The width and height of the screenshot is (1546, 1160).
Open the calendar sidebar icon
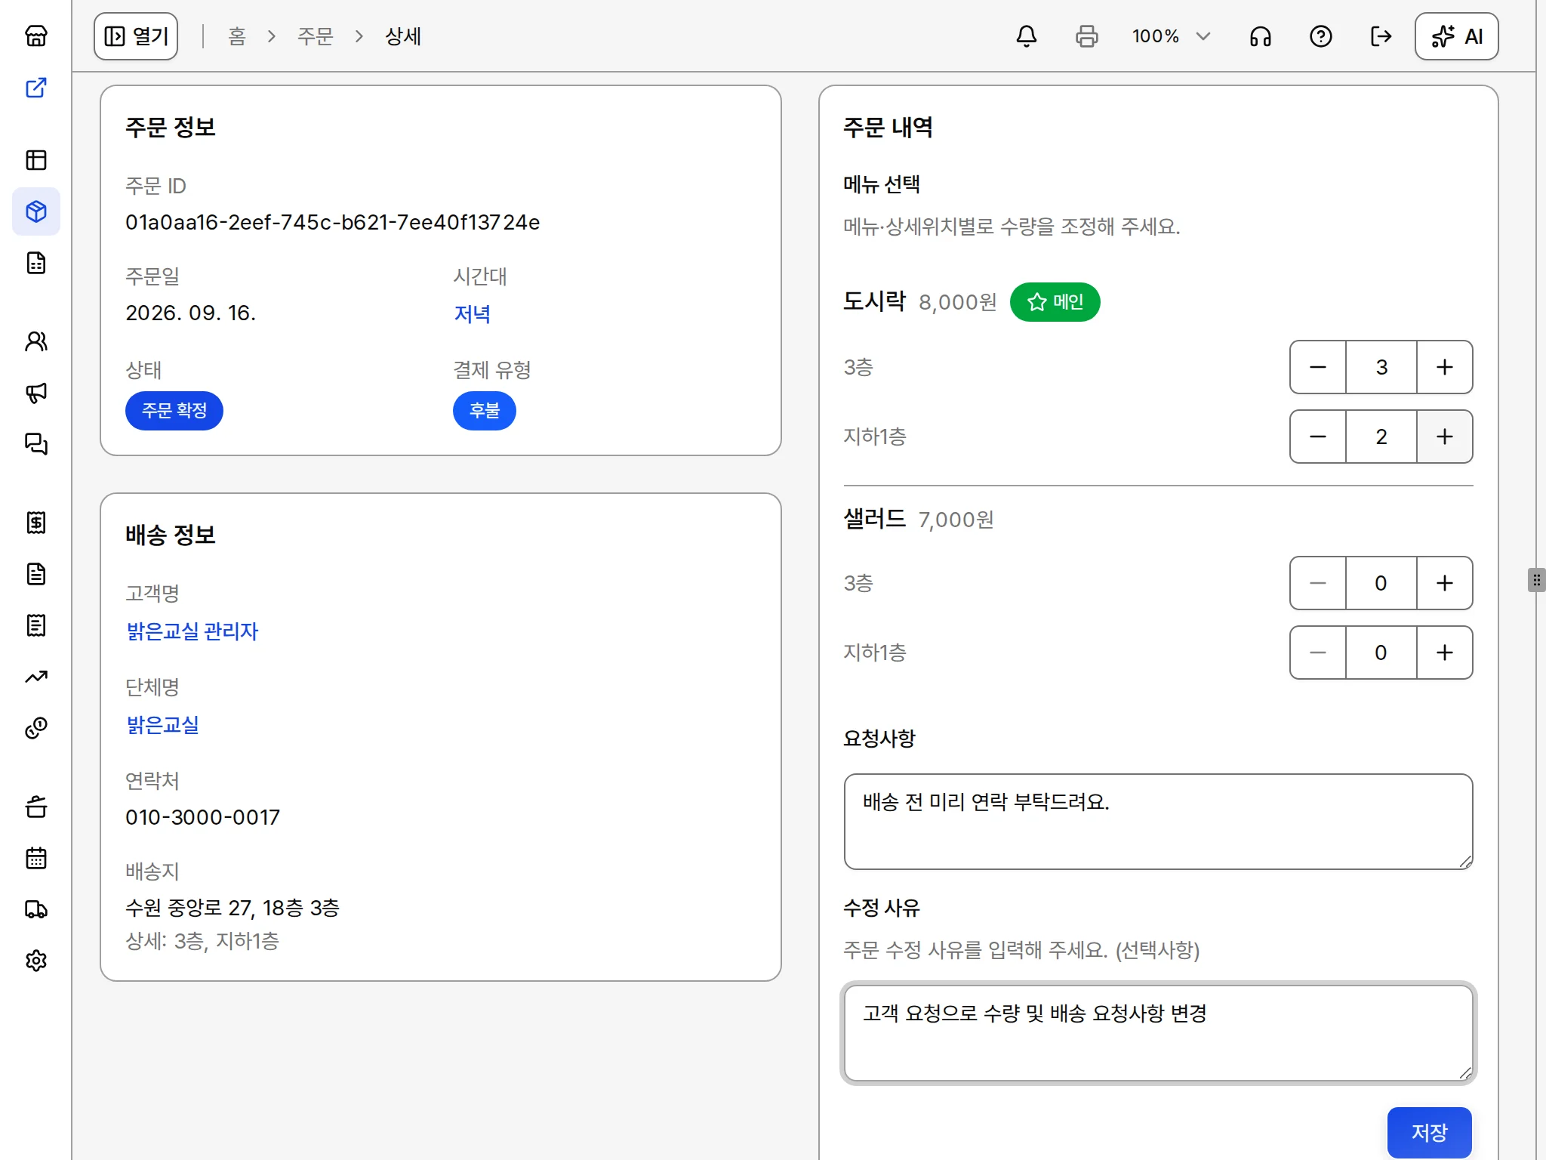(x=36, y=858)
